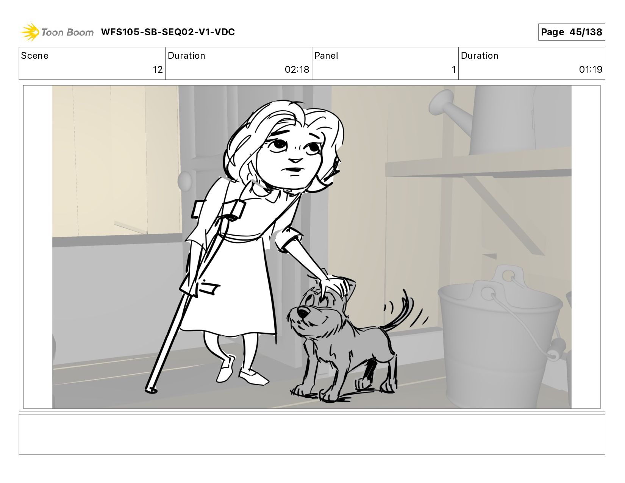Click the storyboard panel artwork thumbnail
The image size is (625, 483).
[312, 247]
